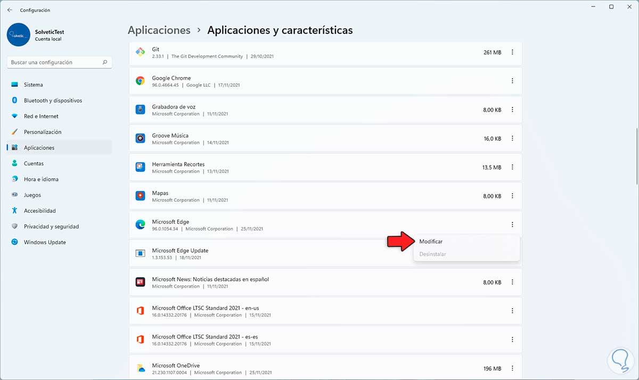The height and width of the screenshot is (380, 639).
Task: Open Hora e idioma settings
Action: point(59,179)
